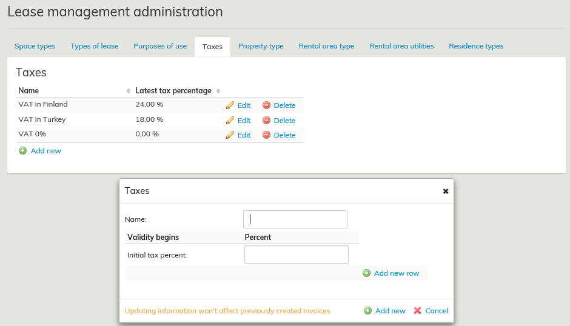
Task: Click red delete icon for VAT in Finland
Action: click(266, 105)
